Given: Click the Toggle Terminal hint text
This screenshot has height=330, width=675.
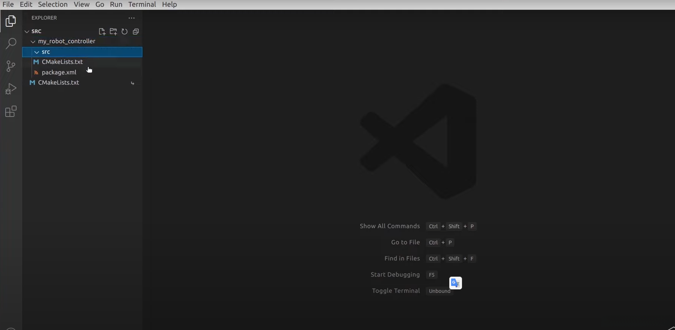Looking at the screenshot, I should click(396, 291).
